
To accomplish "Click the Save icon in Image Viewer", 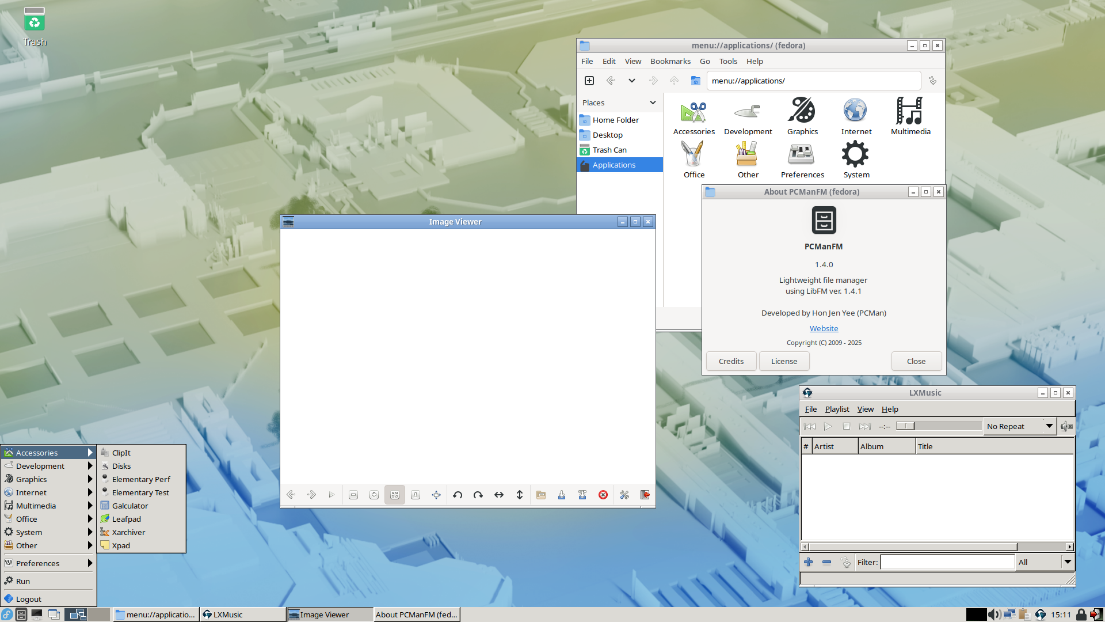I will pyautogui.click(x=562, y=495).
